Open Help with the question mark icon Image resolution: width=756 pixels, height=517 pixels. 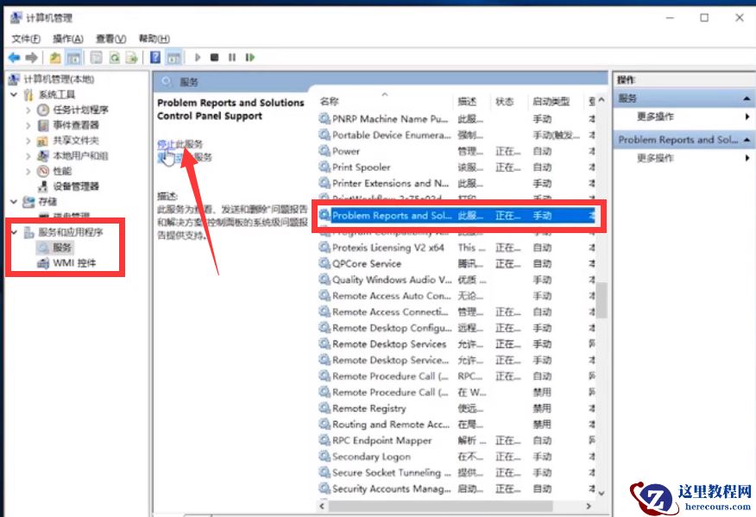pos(155,58)
